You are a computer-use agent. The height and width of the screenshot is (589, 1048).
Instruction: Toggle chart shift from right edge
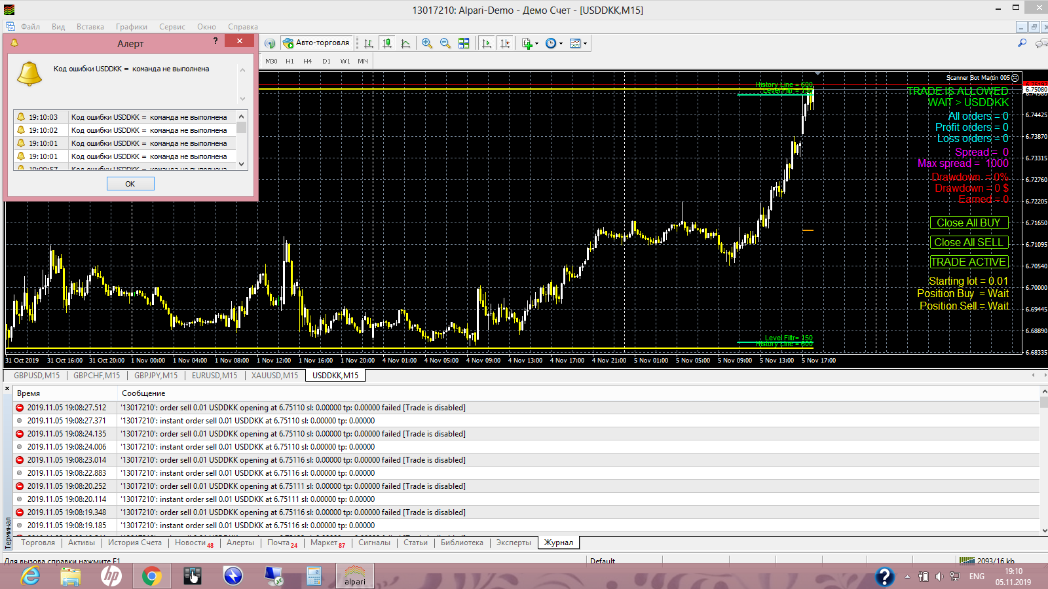pyautogui.click(x=505, y=43)
